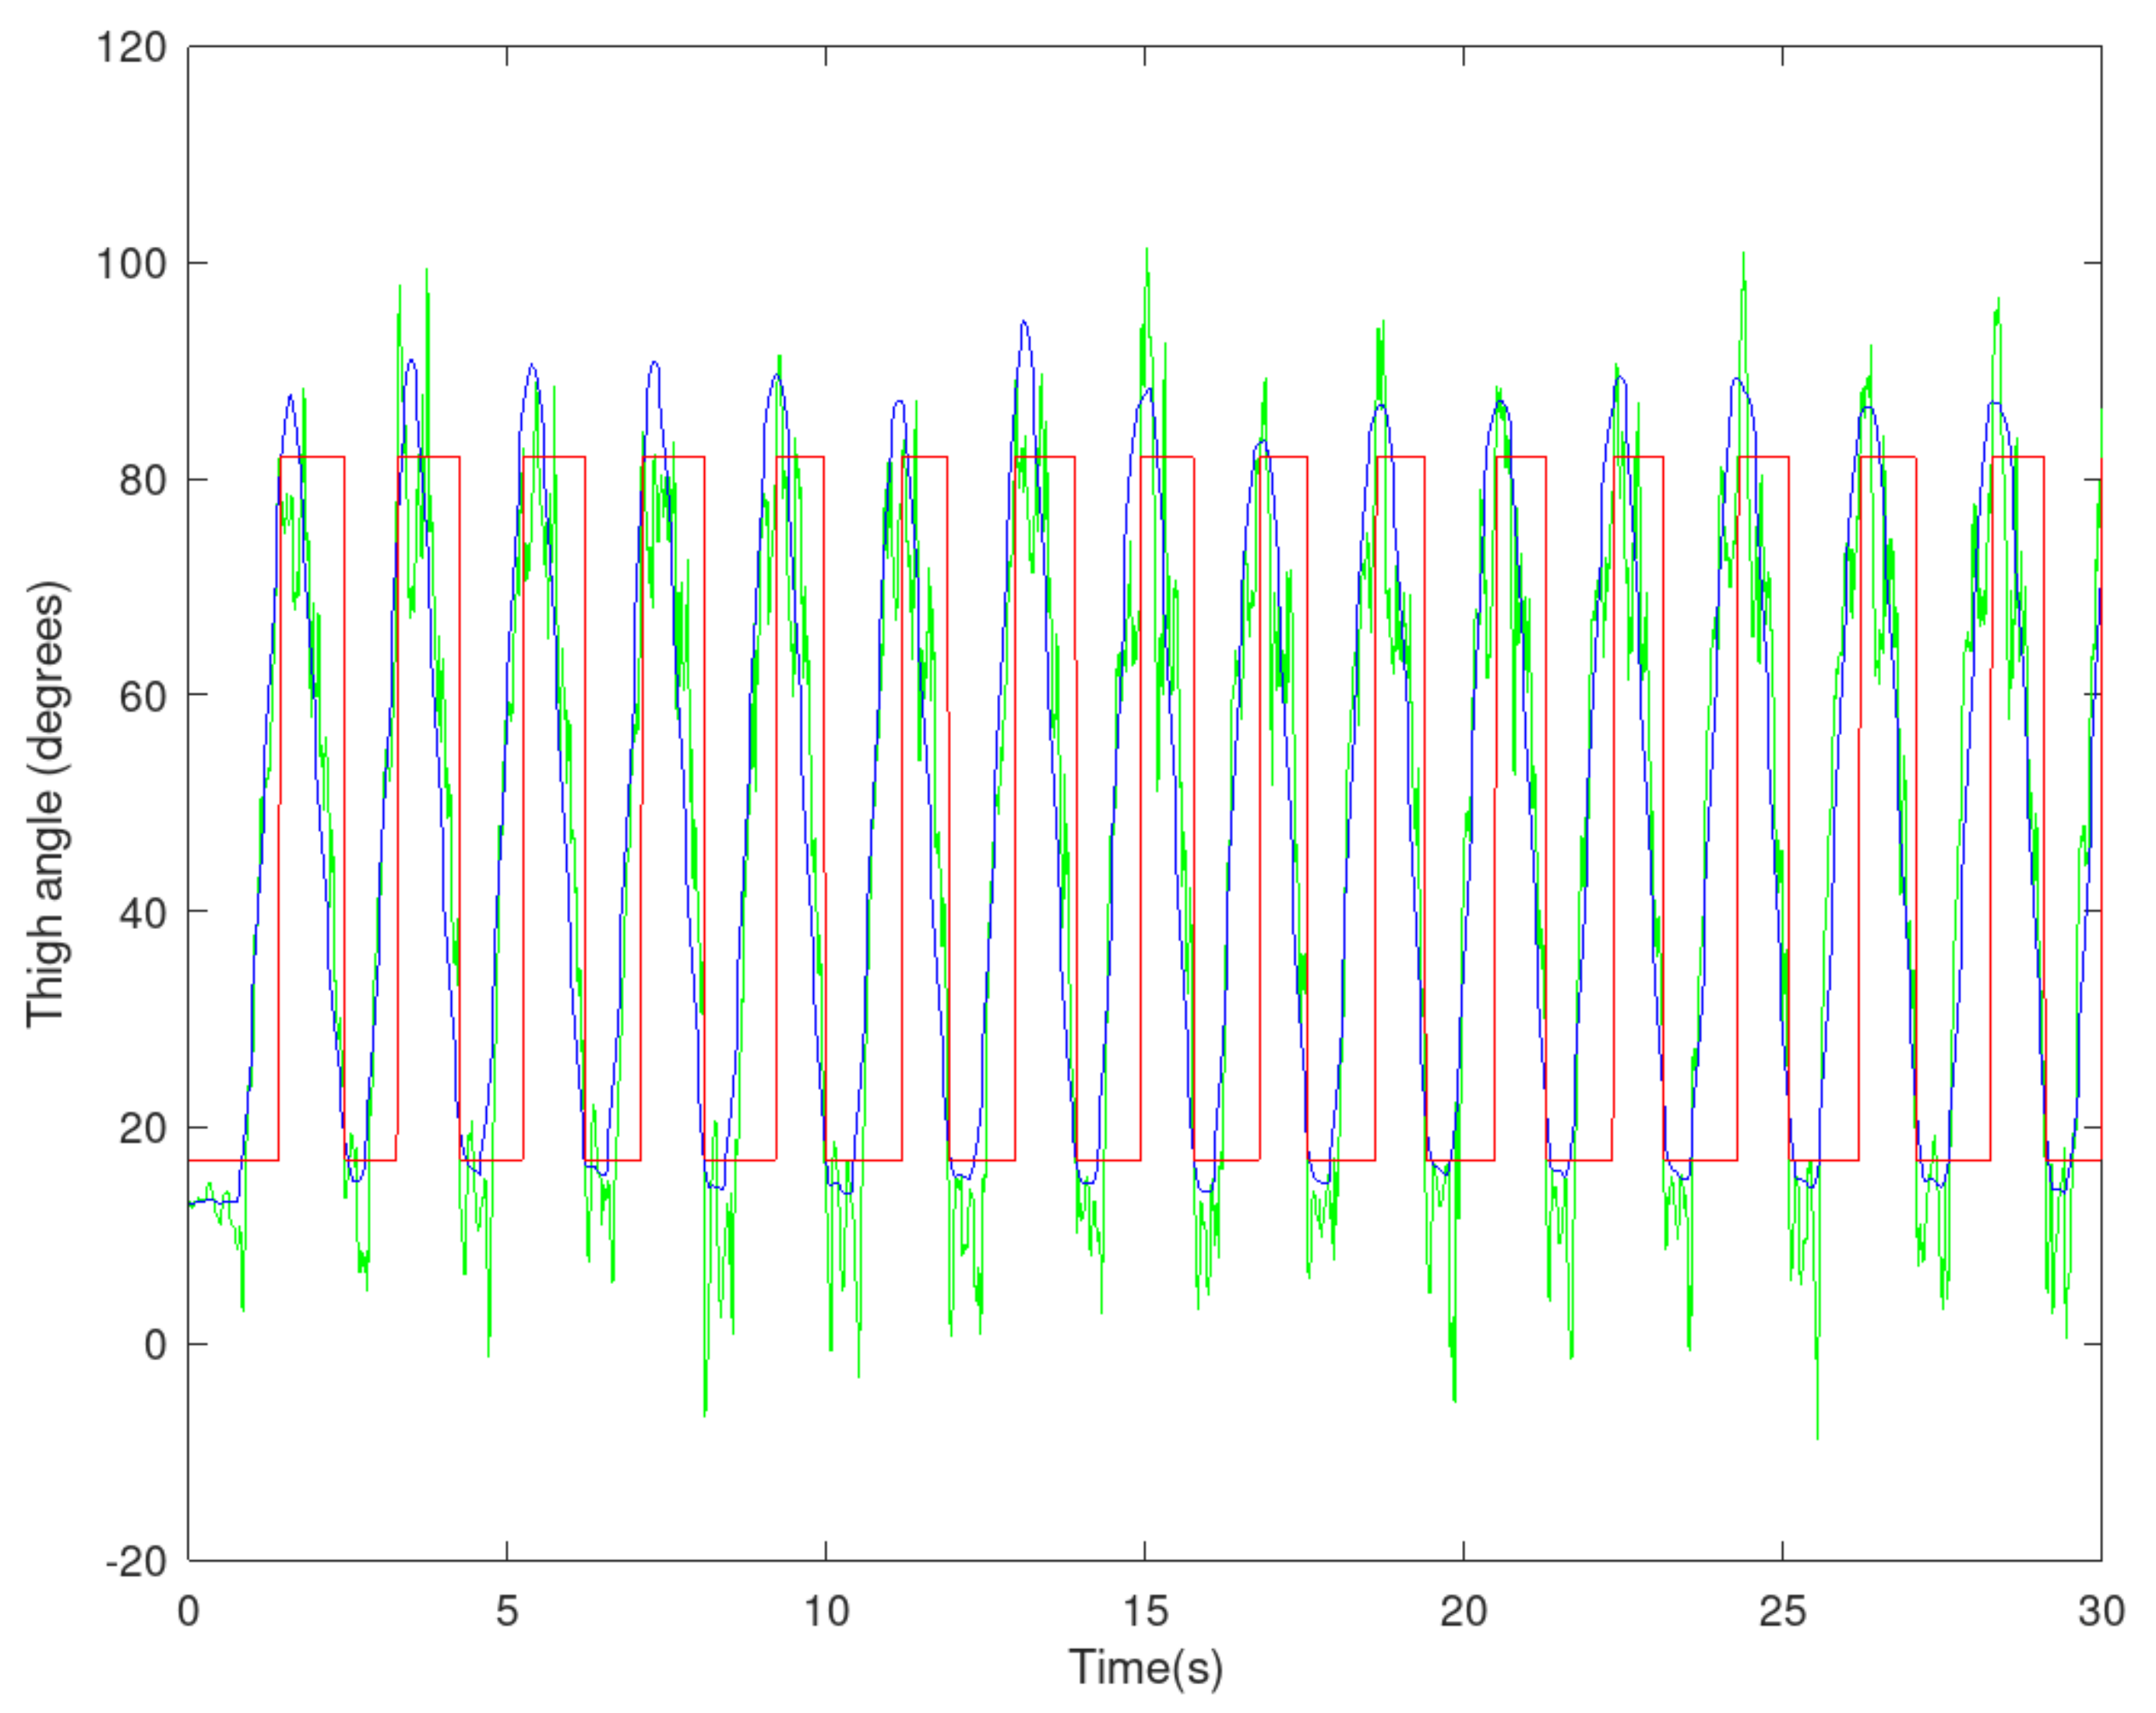
Task: Click the highest green spike near 15 seconds
Action: pos(1147,250)
